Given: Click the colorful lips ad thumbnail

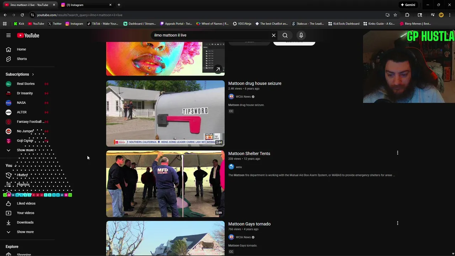Looking at the screenshot, I should coord(165,59).
